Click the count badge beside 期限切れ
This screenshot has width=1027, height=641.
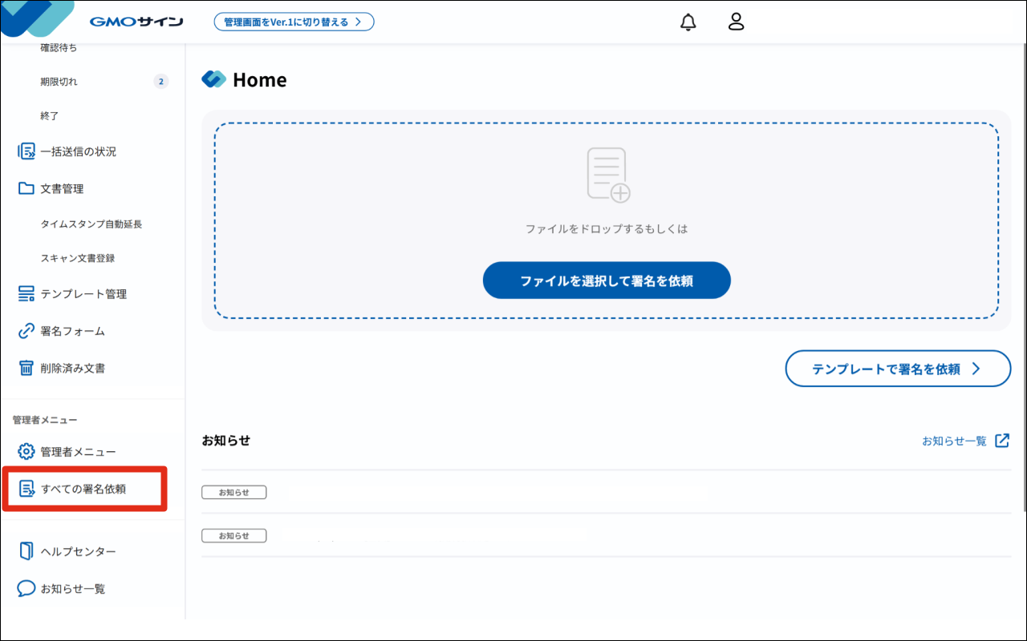tap(161, 82)
